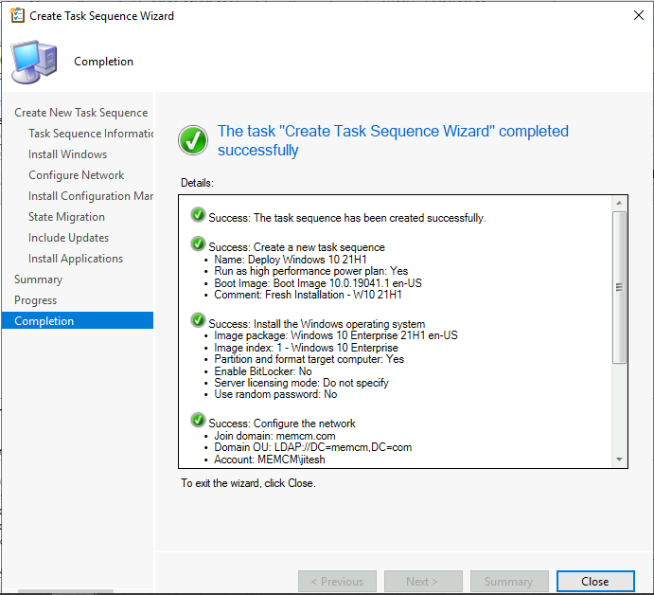Click the large green checkmark success icon
Image resolution: width=654 pixels, height=595 pixels.
(193, 140)
